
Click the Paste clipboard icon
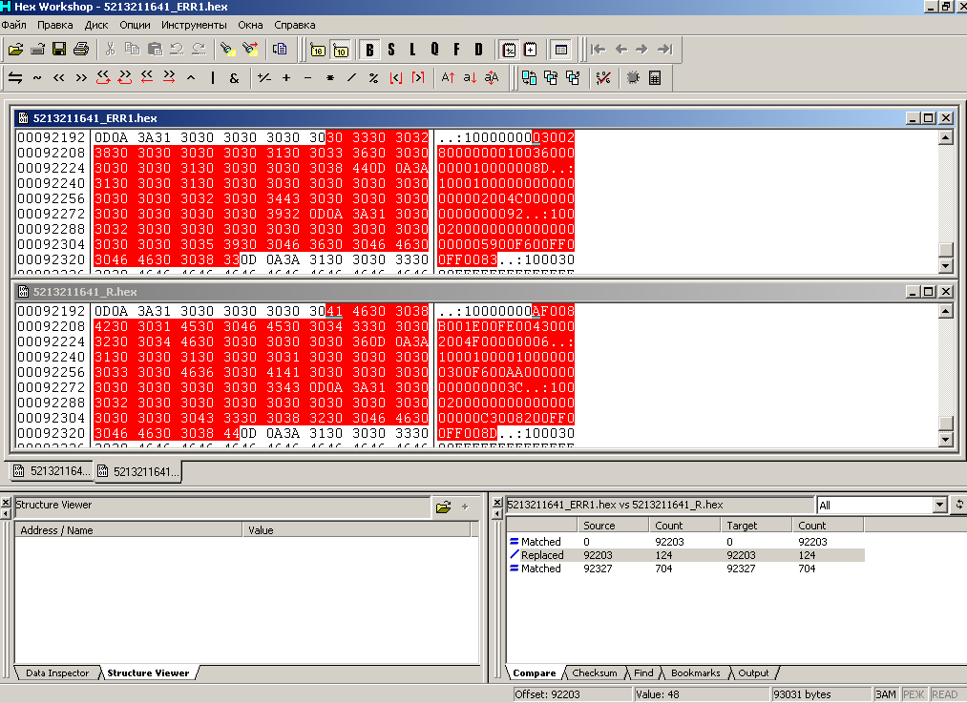pyautogui.click(x=155, y=50)
